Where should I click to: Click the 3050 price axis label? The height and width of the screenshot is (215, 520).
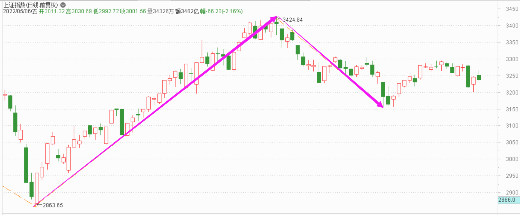tap(512, 142)
